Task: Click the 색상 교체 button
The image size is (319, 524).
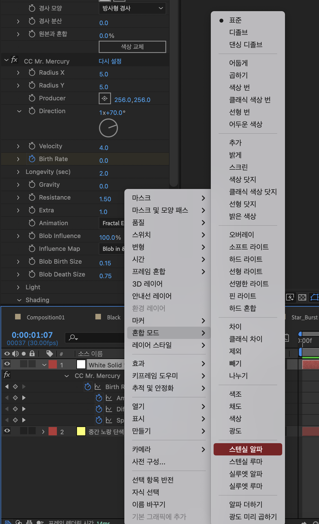Action: point(132,47)
